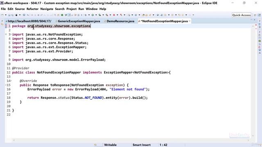Click the horizontal scrollbar right arrow
This screenshot has height=147, width=262.
pyautogui.click(x=248, y=140)
